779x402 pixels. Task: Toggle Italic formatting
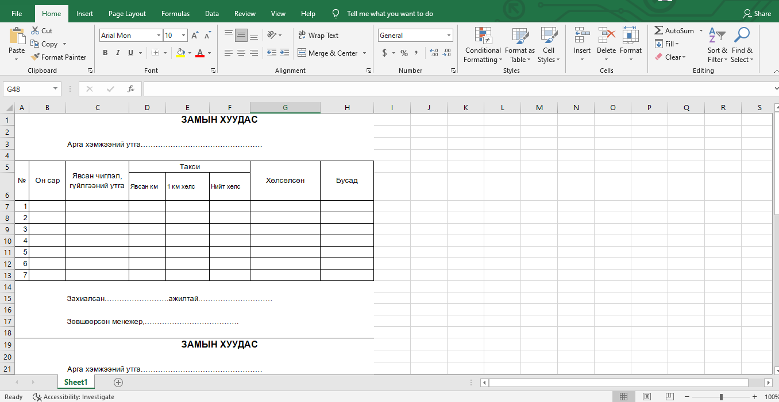click(x=118, y=53)
